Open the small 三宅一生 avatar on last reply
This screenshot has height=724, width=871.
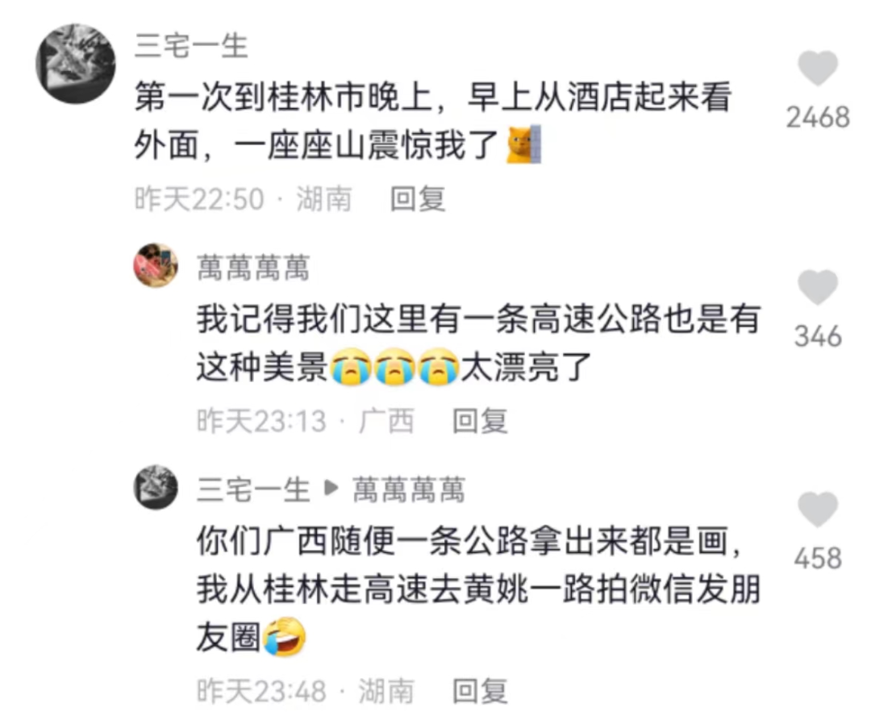(x=156, y=487)
